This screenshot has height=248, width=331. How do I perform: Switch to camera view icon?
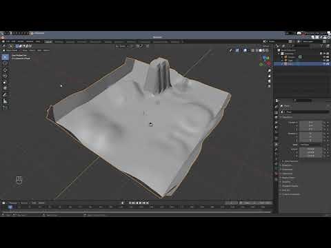pos(270,81)
